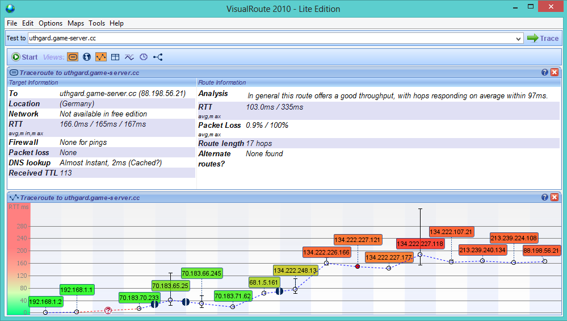
Task: Click the Received TTL 113 row
Action: coord(102,173)
